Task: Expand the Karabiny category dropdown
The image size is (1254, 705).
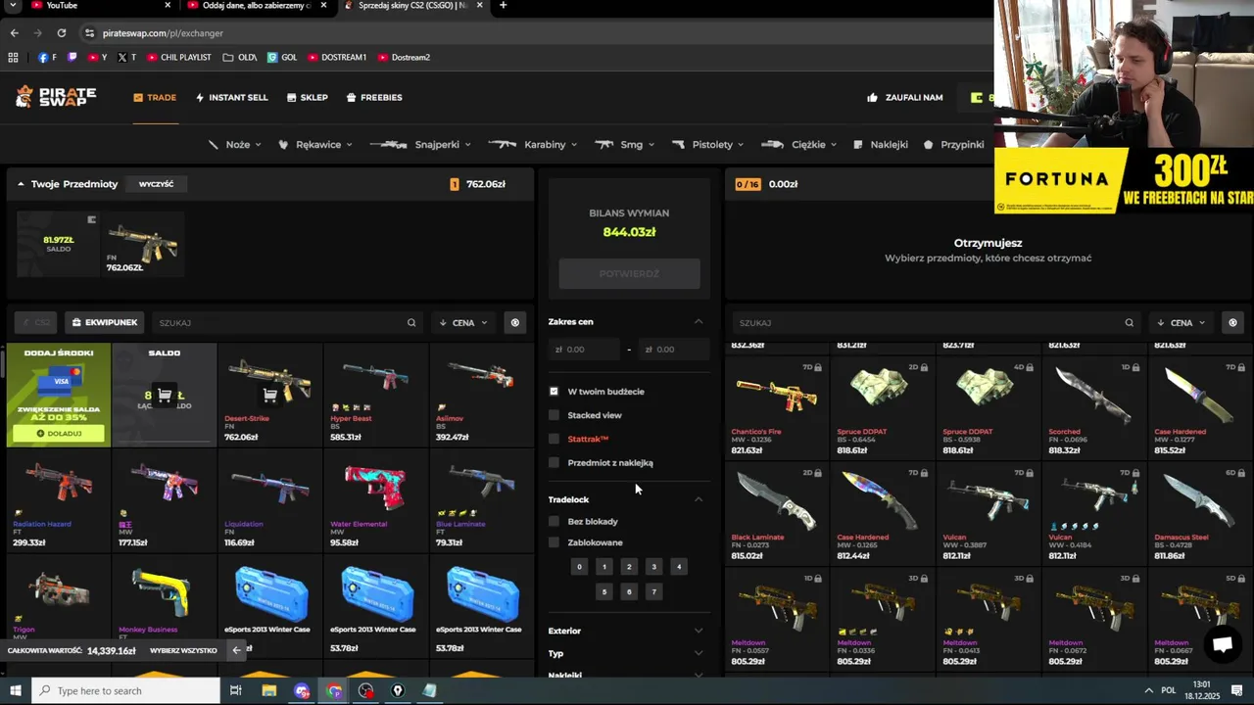Action: [x=533, y=144]
